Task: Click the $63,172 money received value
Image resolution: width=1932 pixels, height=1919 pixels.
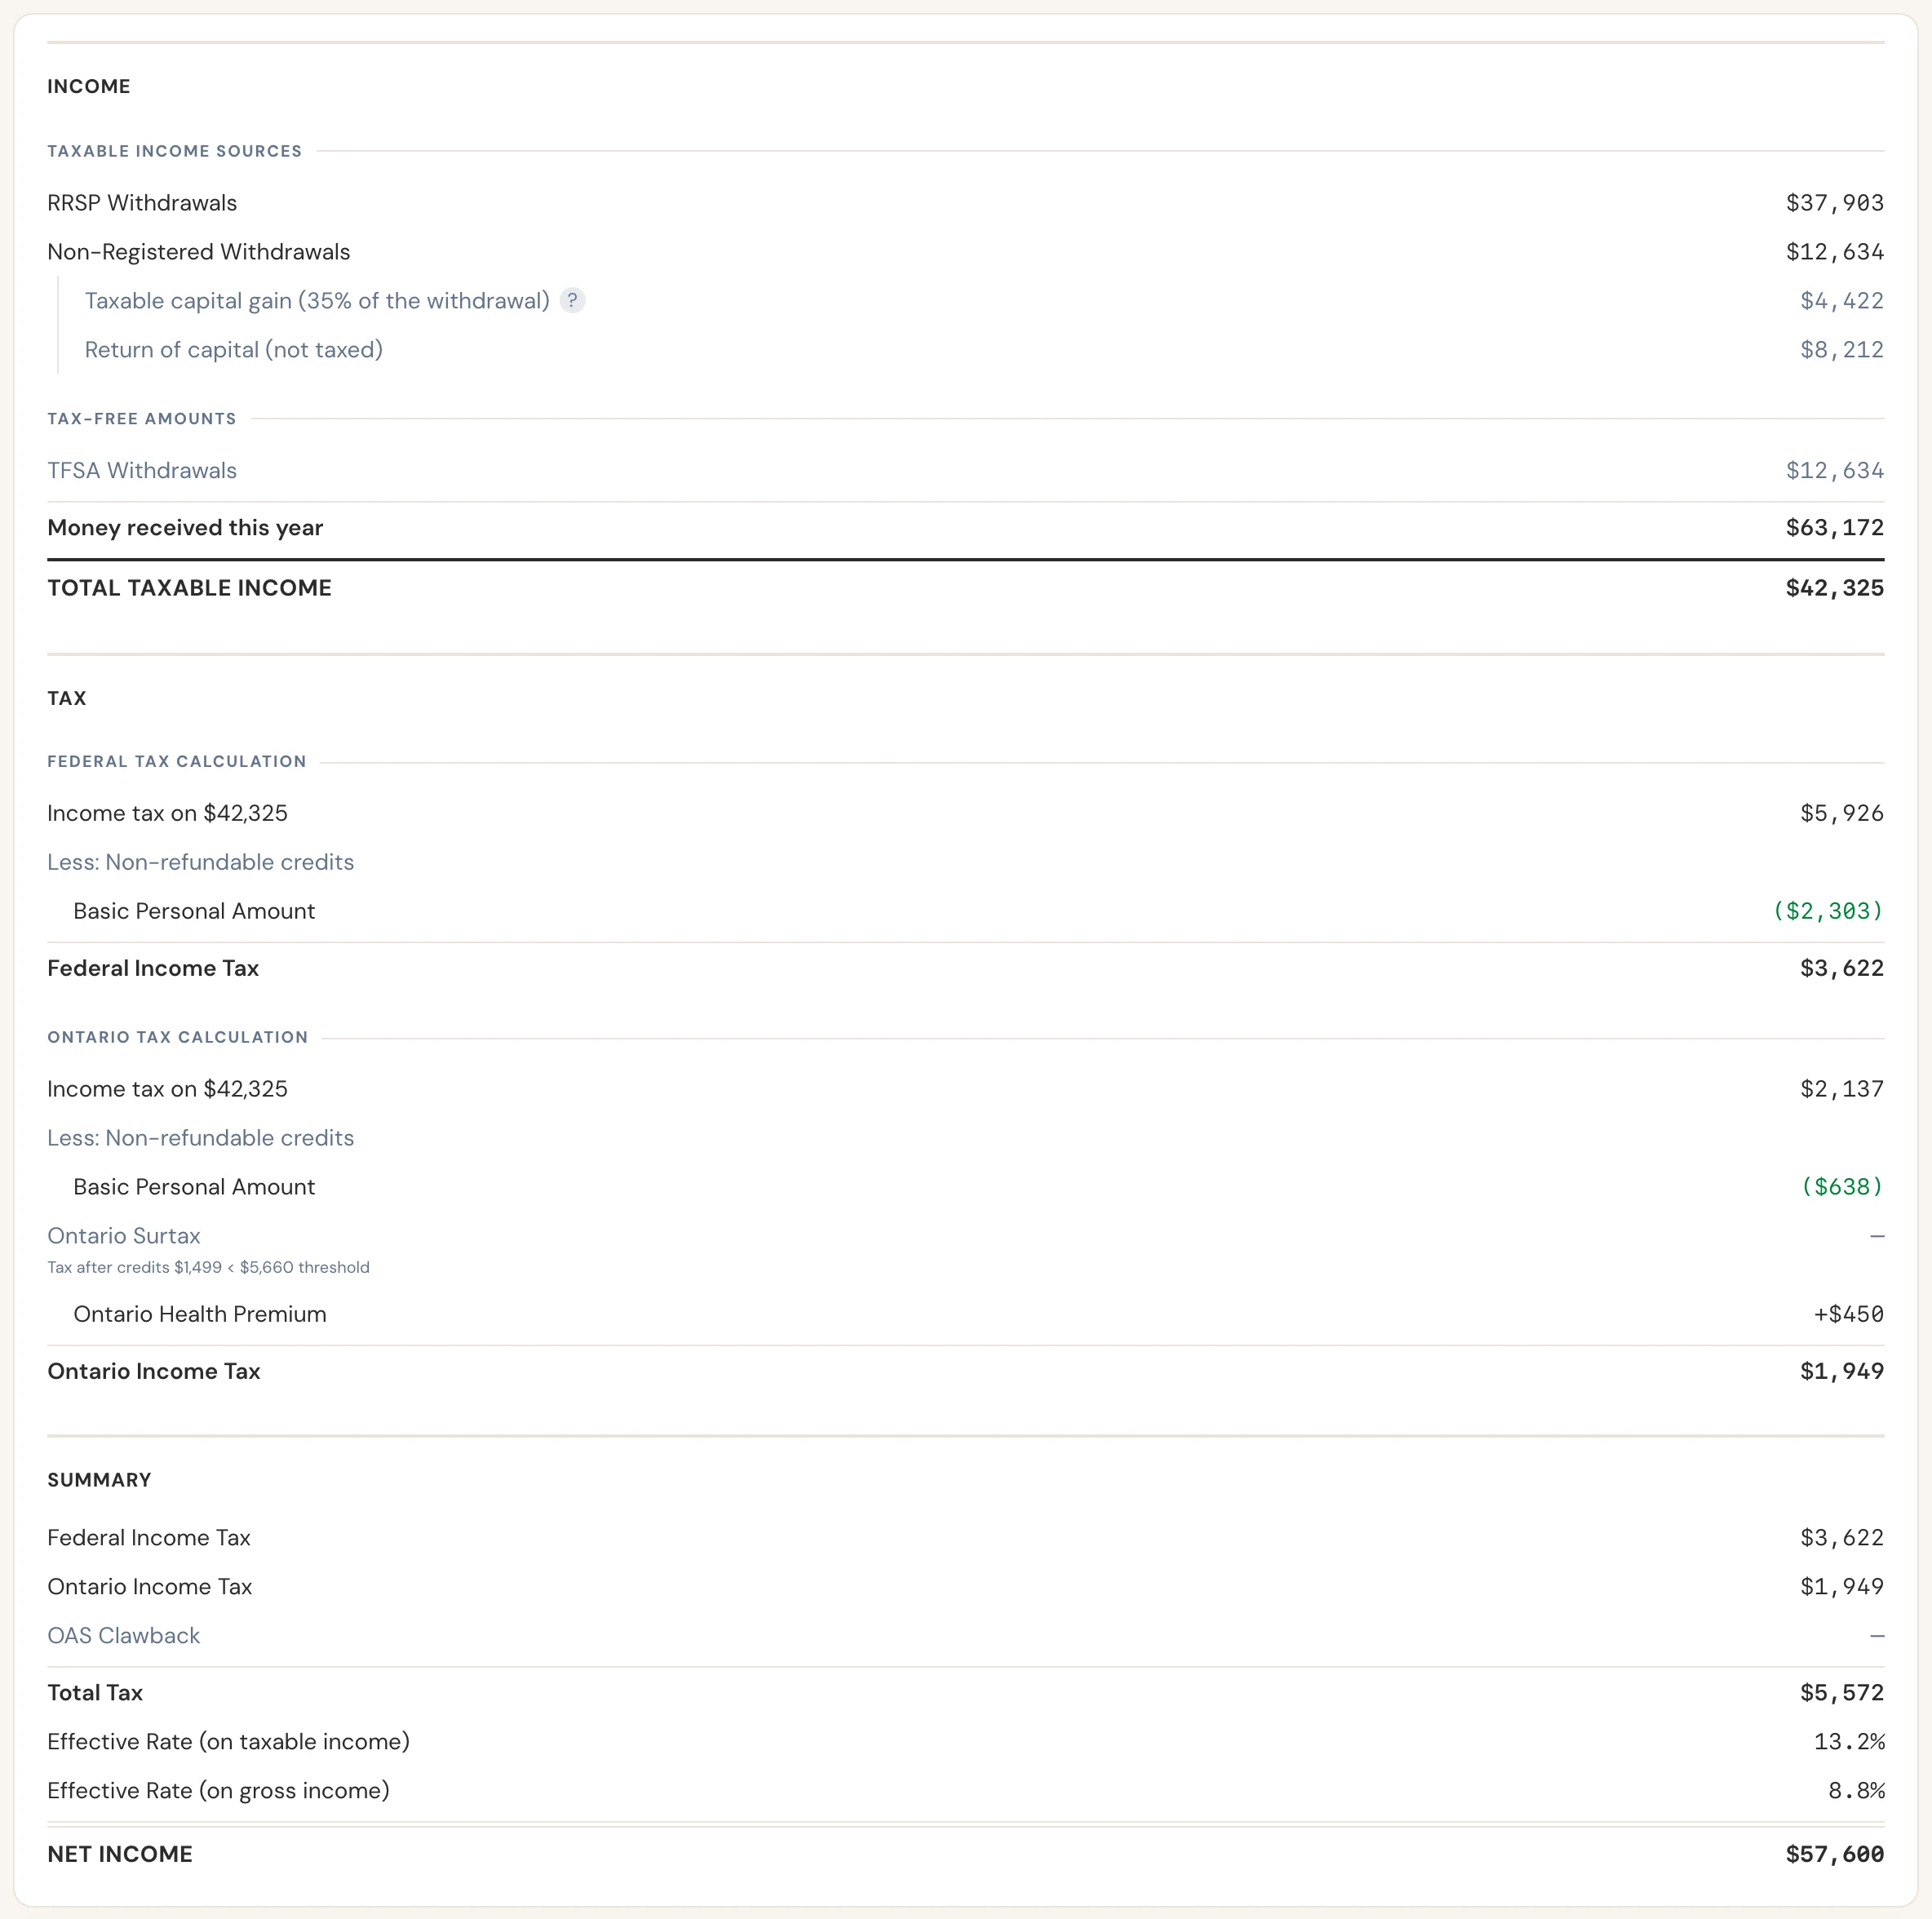Action: pyautogui.click(x=1834, y=528)
